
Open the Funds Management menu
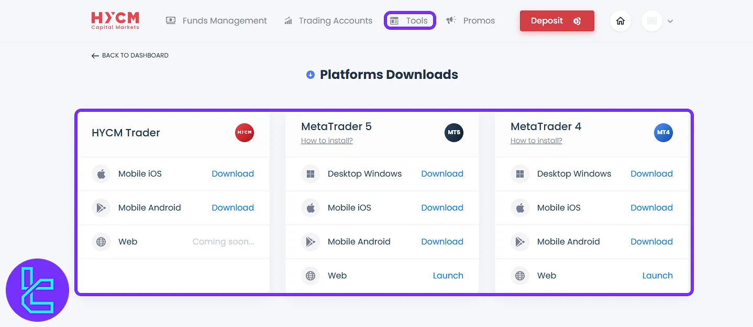pyautogui.click(x=216, y=21)
